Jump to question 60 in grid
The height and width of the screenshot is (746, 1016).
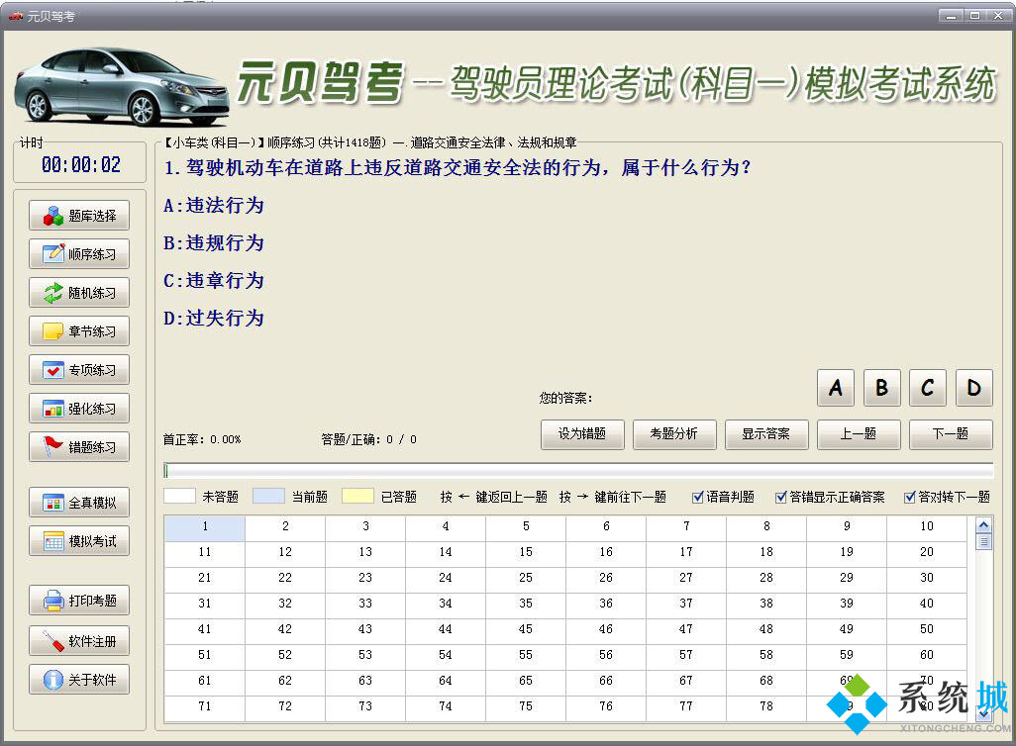pos(927,655)
